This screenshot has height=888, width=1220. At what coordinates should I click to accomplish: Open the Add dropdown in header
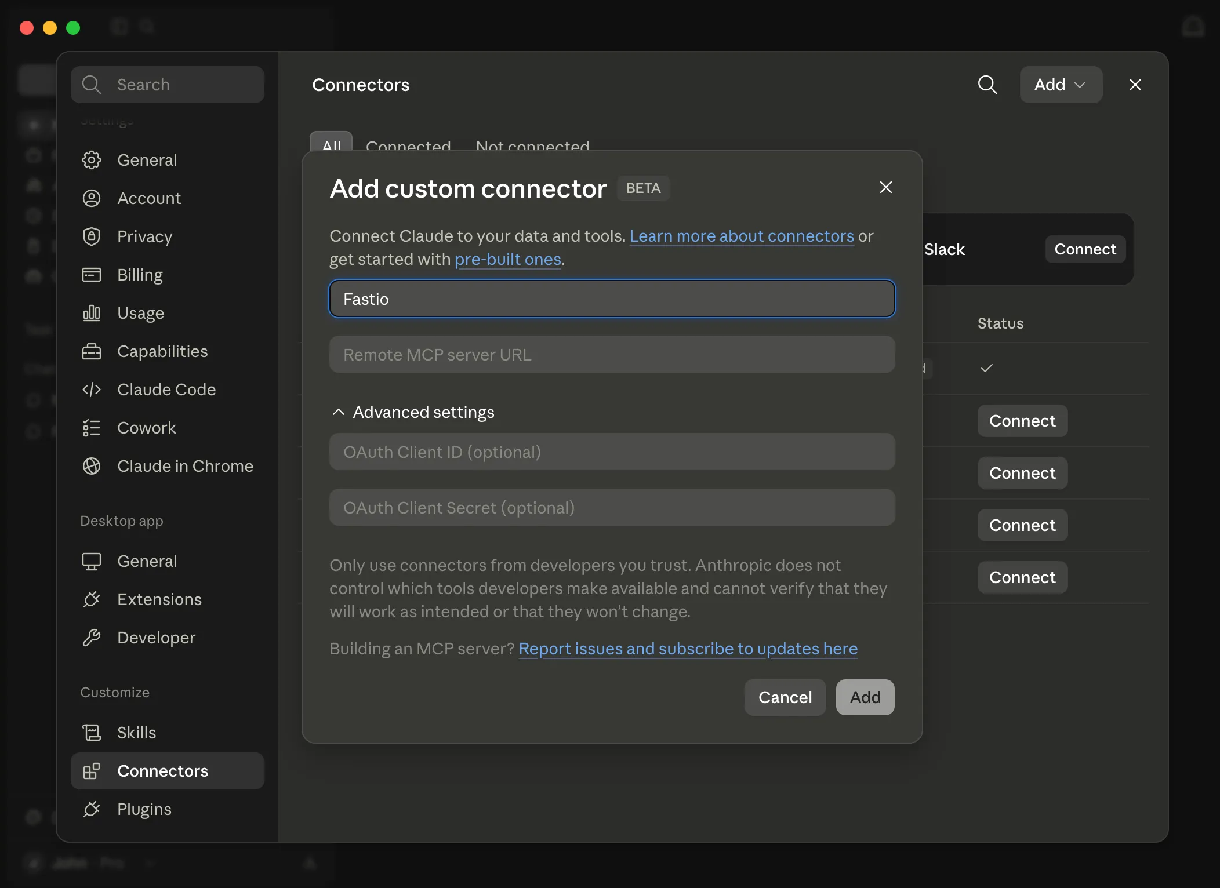coord(1061,85)
